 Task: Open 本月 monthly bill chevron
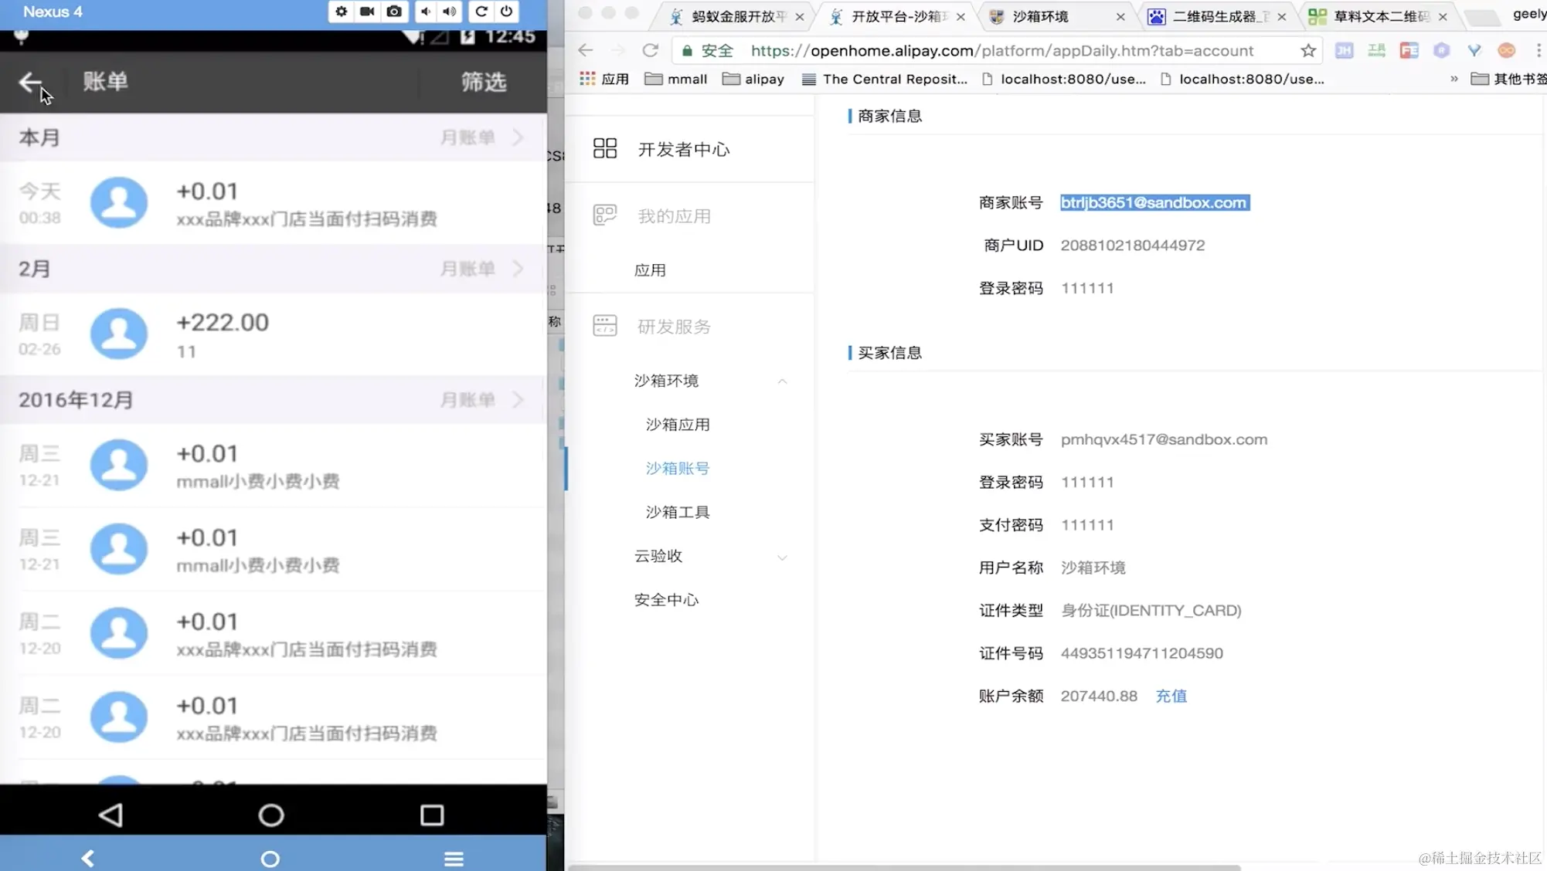click(518, 137)
